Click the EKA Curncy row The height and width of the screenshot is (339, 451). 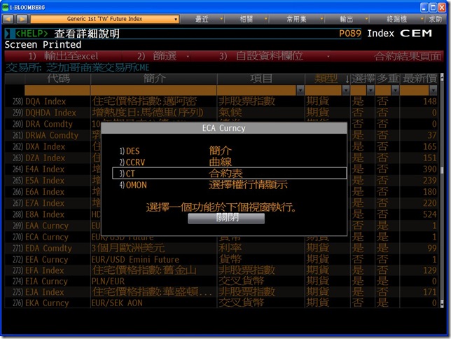pyautogui.click(x=221, y=303)
